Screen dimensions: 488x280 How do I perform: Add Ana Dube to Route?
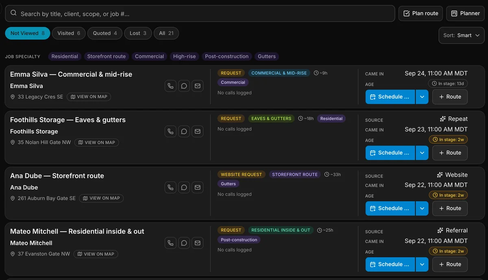coord(450,209)
